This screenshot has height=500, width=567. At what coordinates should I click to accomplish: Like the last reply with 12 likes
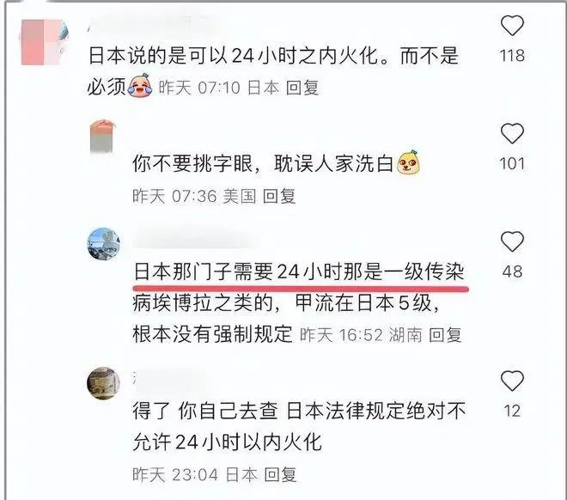coord(512,381)
